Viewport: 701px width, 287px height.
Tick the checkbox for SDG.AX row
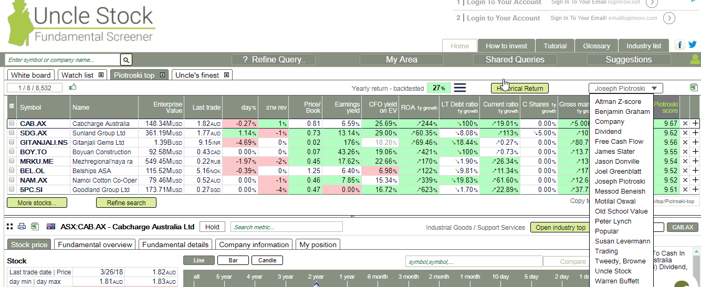12,133
